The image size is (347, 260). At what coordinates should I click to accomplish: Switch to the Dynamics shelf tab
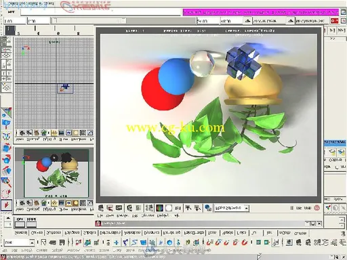[152, 233]
